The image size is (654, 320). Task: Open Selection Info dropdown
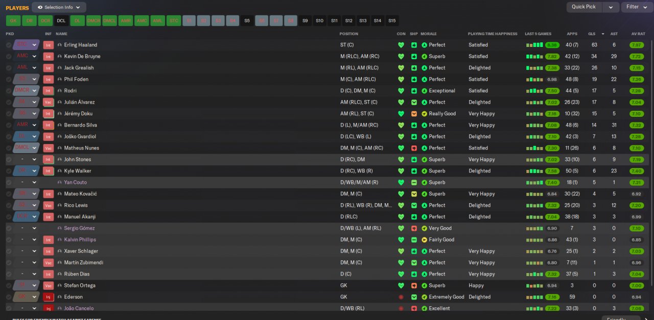pos(59,7)
